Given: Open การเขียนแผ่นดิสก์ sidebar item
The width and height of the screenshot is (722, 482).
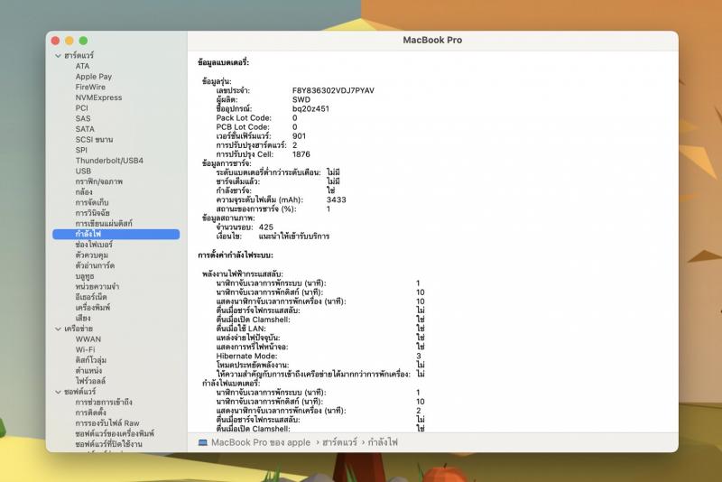Looking at the screenshot, I should pyautogui.click(x=104, y=223).
